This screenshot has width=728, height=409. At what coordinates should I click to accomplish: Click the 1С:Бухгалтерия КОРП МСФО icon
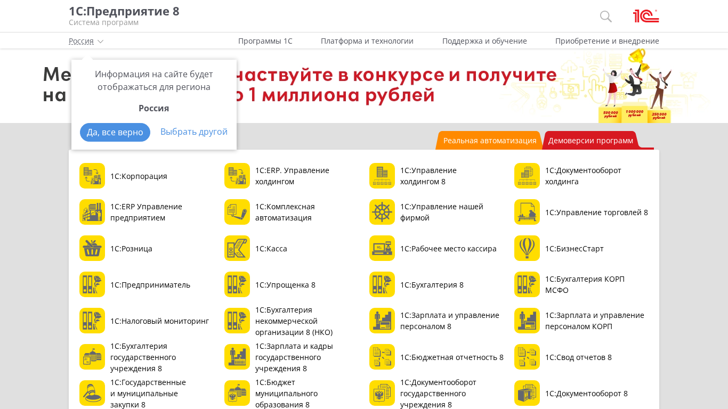[x=527, y=284]
